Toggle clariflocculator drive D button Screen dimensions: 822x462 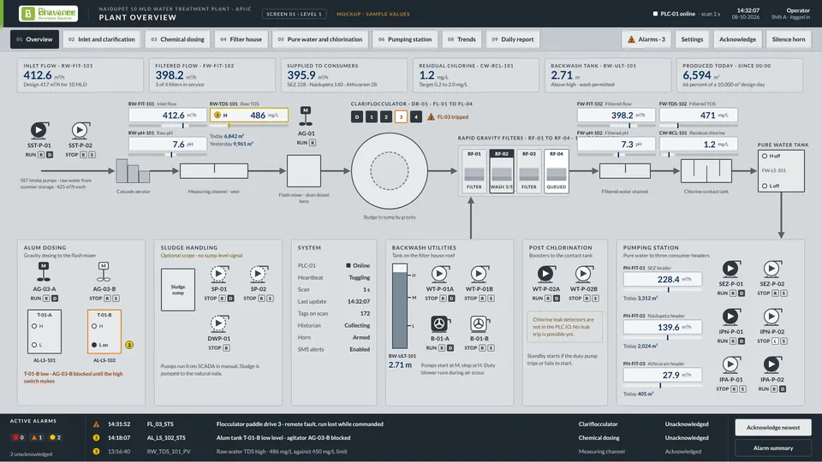tap(357, 117)
